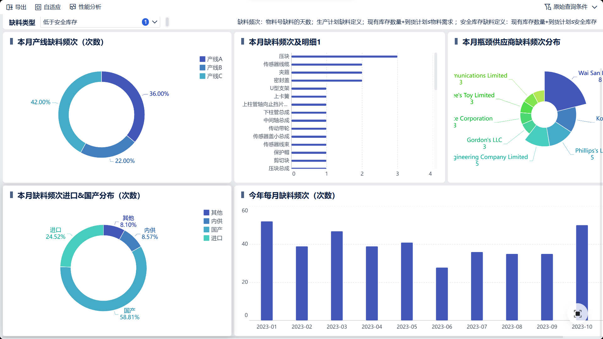This screenshot has width=603, height=339.
Task: Click the 自适应 toolbar label
Action: pos(52,7)
